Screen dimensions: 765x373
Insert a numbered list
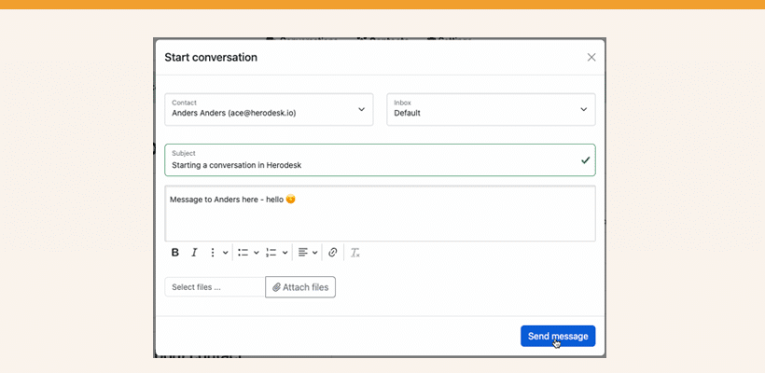coord(271,253)
